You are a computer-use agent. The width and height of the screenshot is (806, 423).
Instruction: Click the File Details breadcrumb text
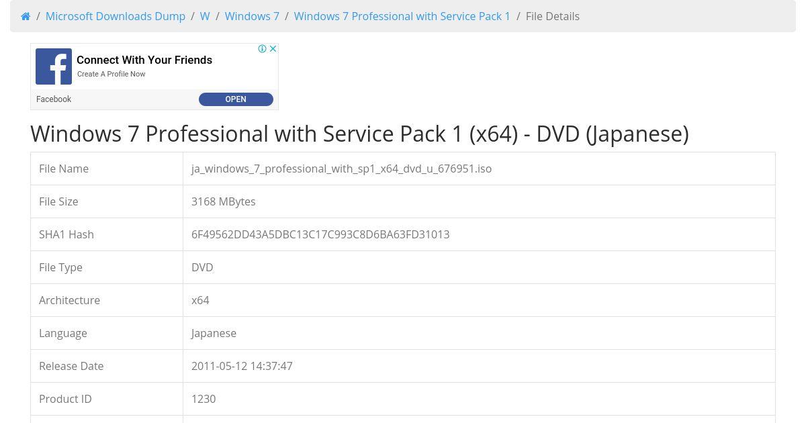click(x=553, y=16)
